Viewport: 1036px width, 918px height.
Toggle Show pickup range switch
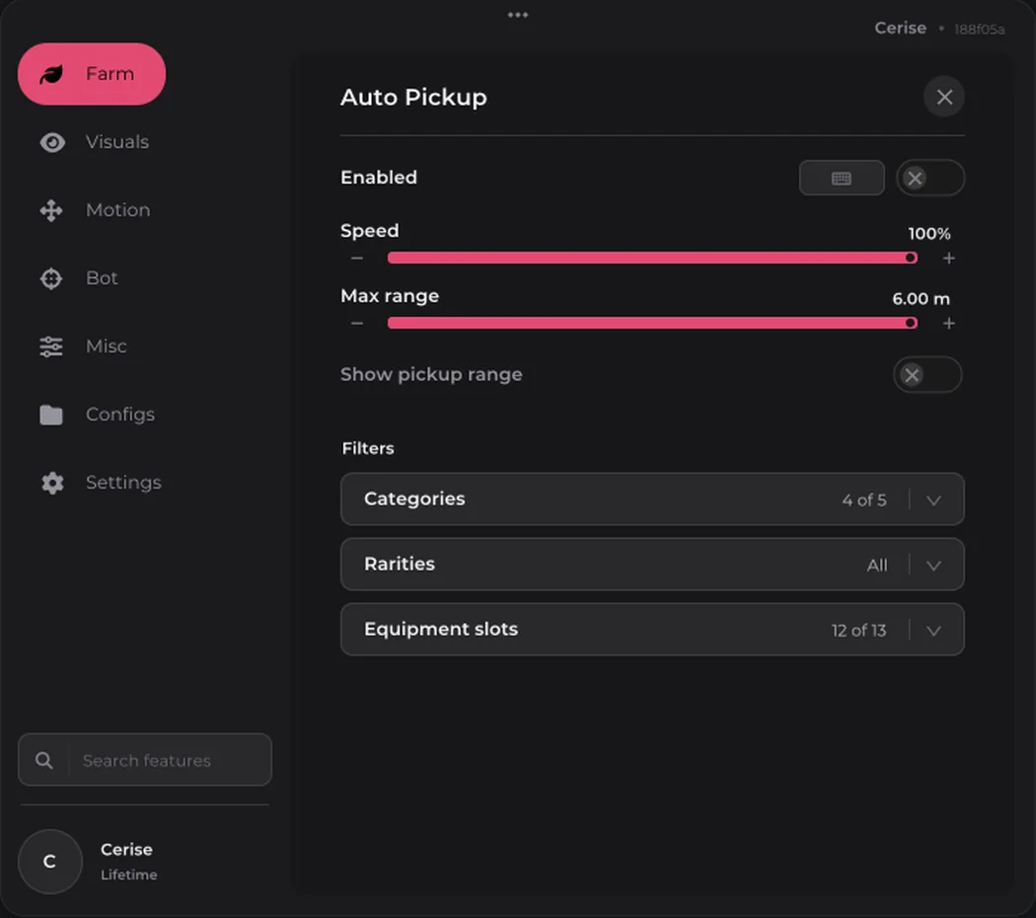tap(927, 375)
